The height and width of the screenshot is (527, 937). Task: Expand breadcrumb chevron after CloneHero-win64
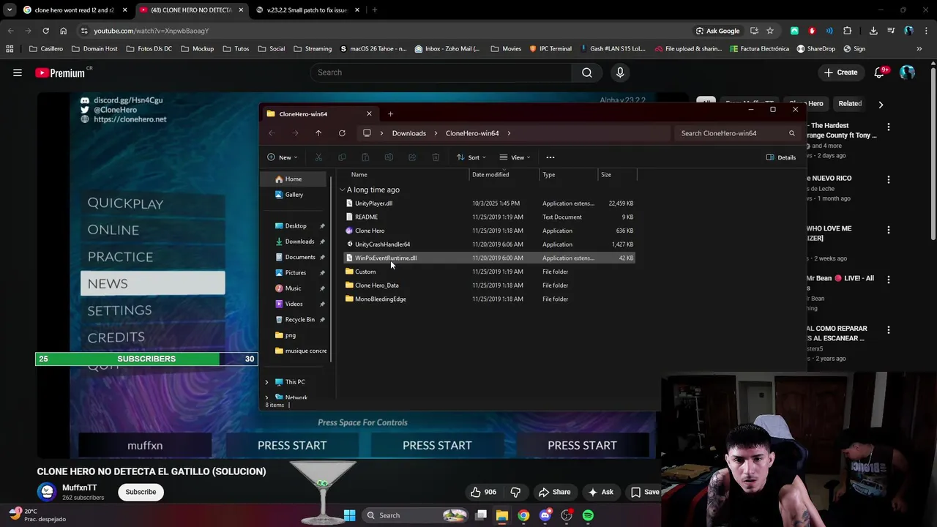(x=509, y=133)
